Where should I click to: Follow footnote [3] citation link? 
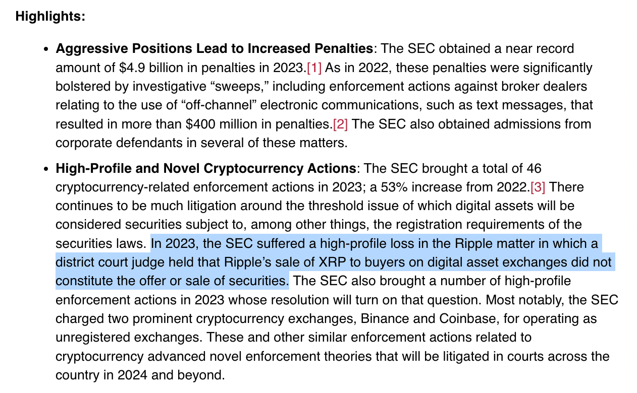538,187
